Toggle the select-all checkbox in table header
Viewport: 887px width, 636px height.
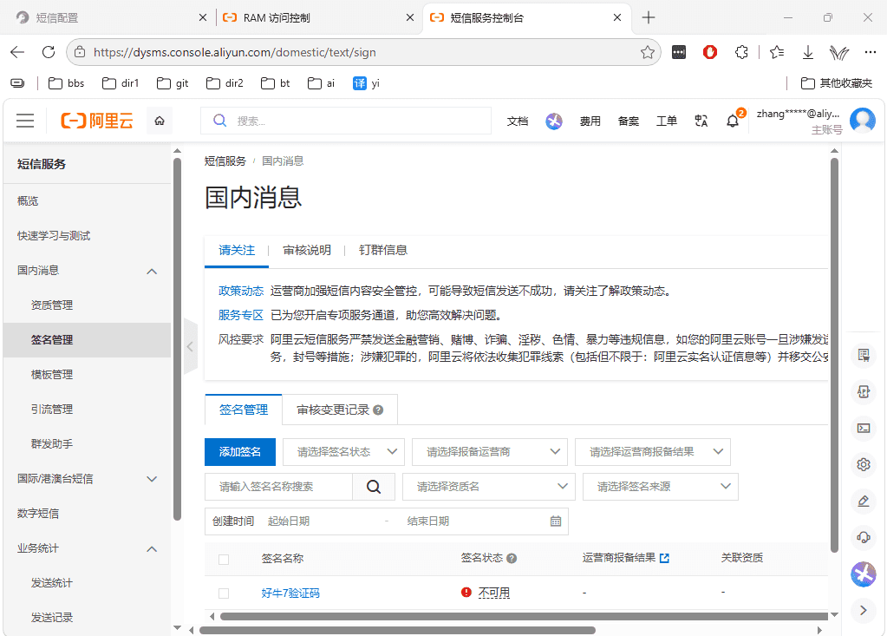224,559
